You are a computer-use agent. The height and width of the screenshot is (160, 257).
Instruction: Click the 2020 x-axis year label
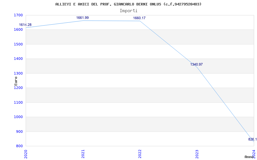(x=26, y=154)
